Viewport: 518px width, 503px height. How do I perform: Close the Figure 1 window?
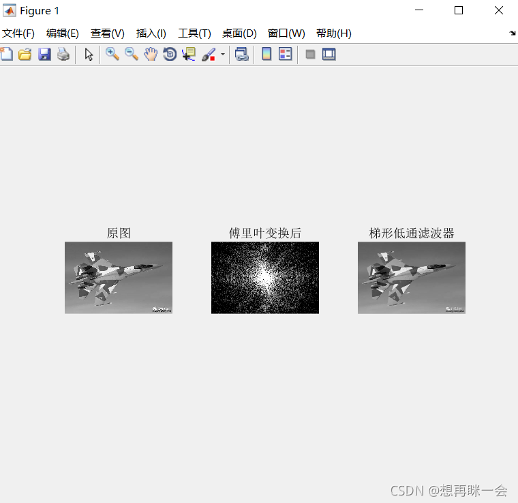(499, 10)
